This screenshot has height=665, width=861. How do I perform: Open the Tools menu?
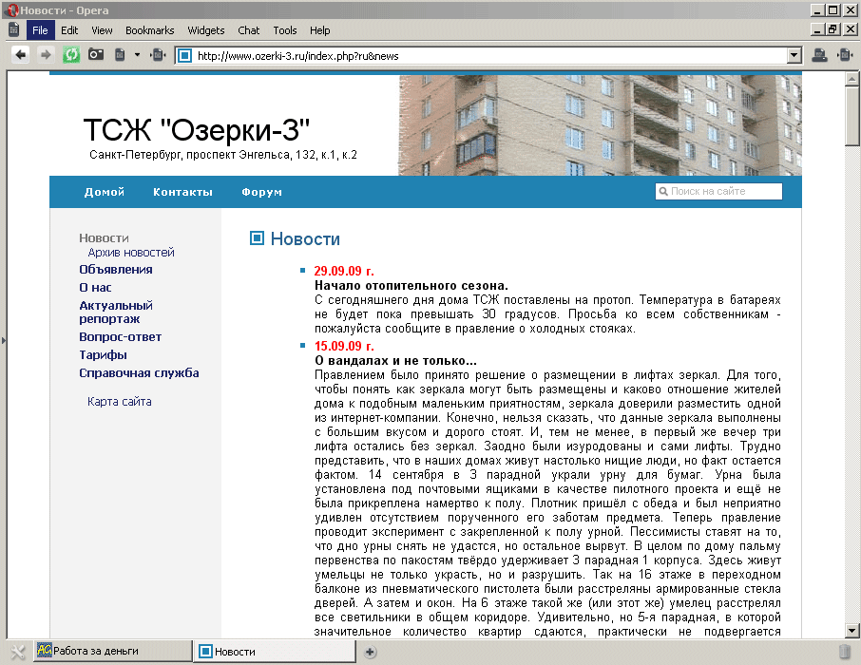pyautogui.click(x=284, y=30)
